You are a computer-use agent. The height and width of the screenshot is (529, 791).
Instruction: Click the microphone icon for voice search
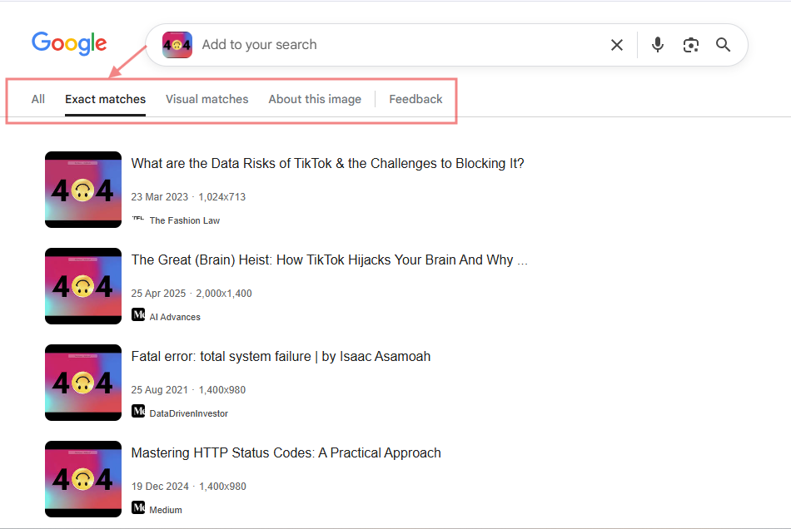pyautogui.click(x=657, y=45)
